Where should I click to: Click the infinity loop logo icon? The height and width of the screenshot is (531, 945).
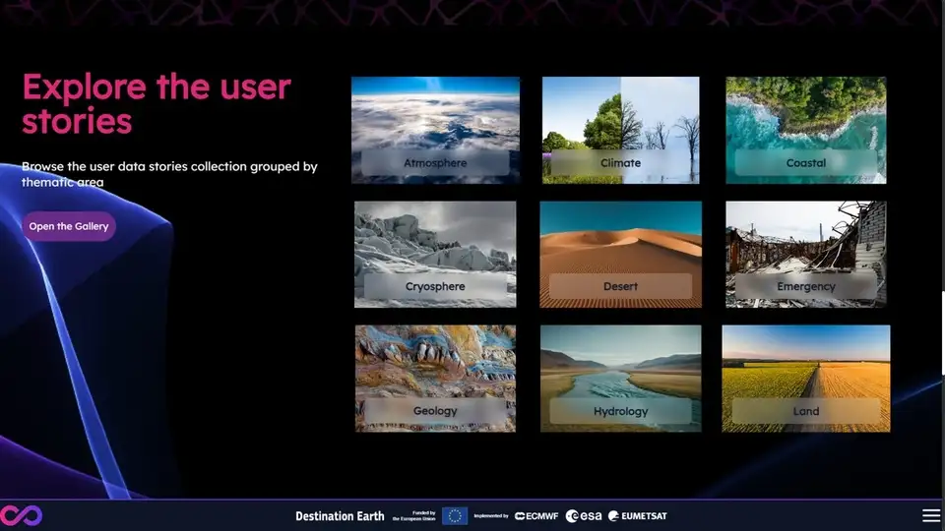coord(21,515)
